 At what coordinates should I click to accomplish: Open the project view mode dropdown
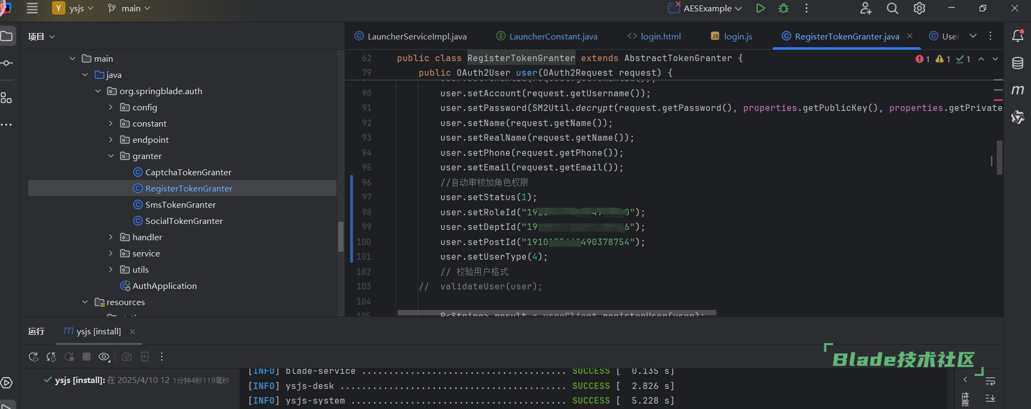point(42,36)
